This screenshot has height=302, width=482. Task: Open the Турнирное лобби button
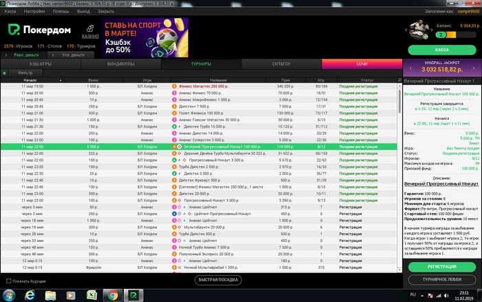(442, 279)
